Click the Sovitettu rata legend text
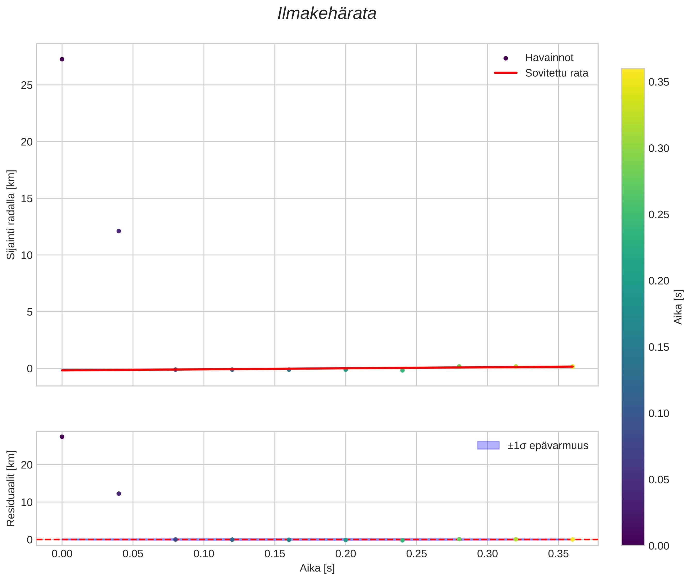690x580 pixels. tap(556, 73)
